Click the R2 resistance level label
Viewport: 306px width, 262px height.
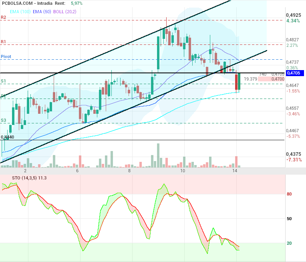click(4, 18)
